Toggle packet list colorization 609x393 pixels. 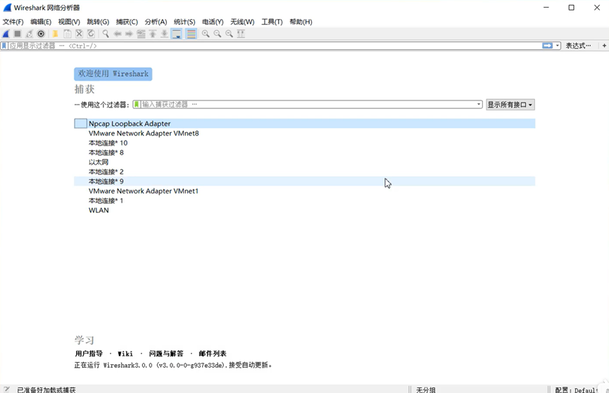click(x=191, y=34)
